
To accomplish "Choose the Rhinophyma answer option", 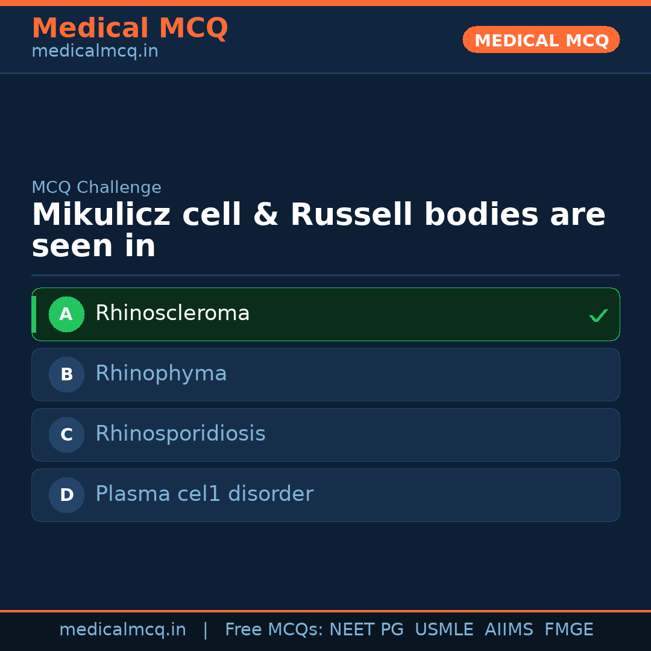I will pyautogui.click(x=161, y=374).
